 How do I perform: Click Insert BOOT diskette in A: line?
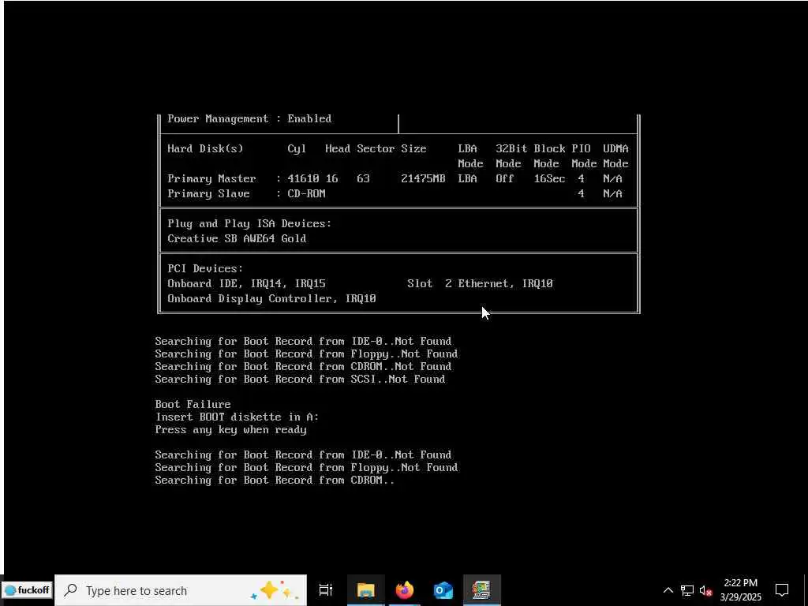pos(237,417)
